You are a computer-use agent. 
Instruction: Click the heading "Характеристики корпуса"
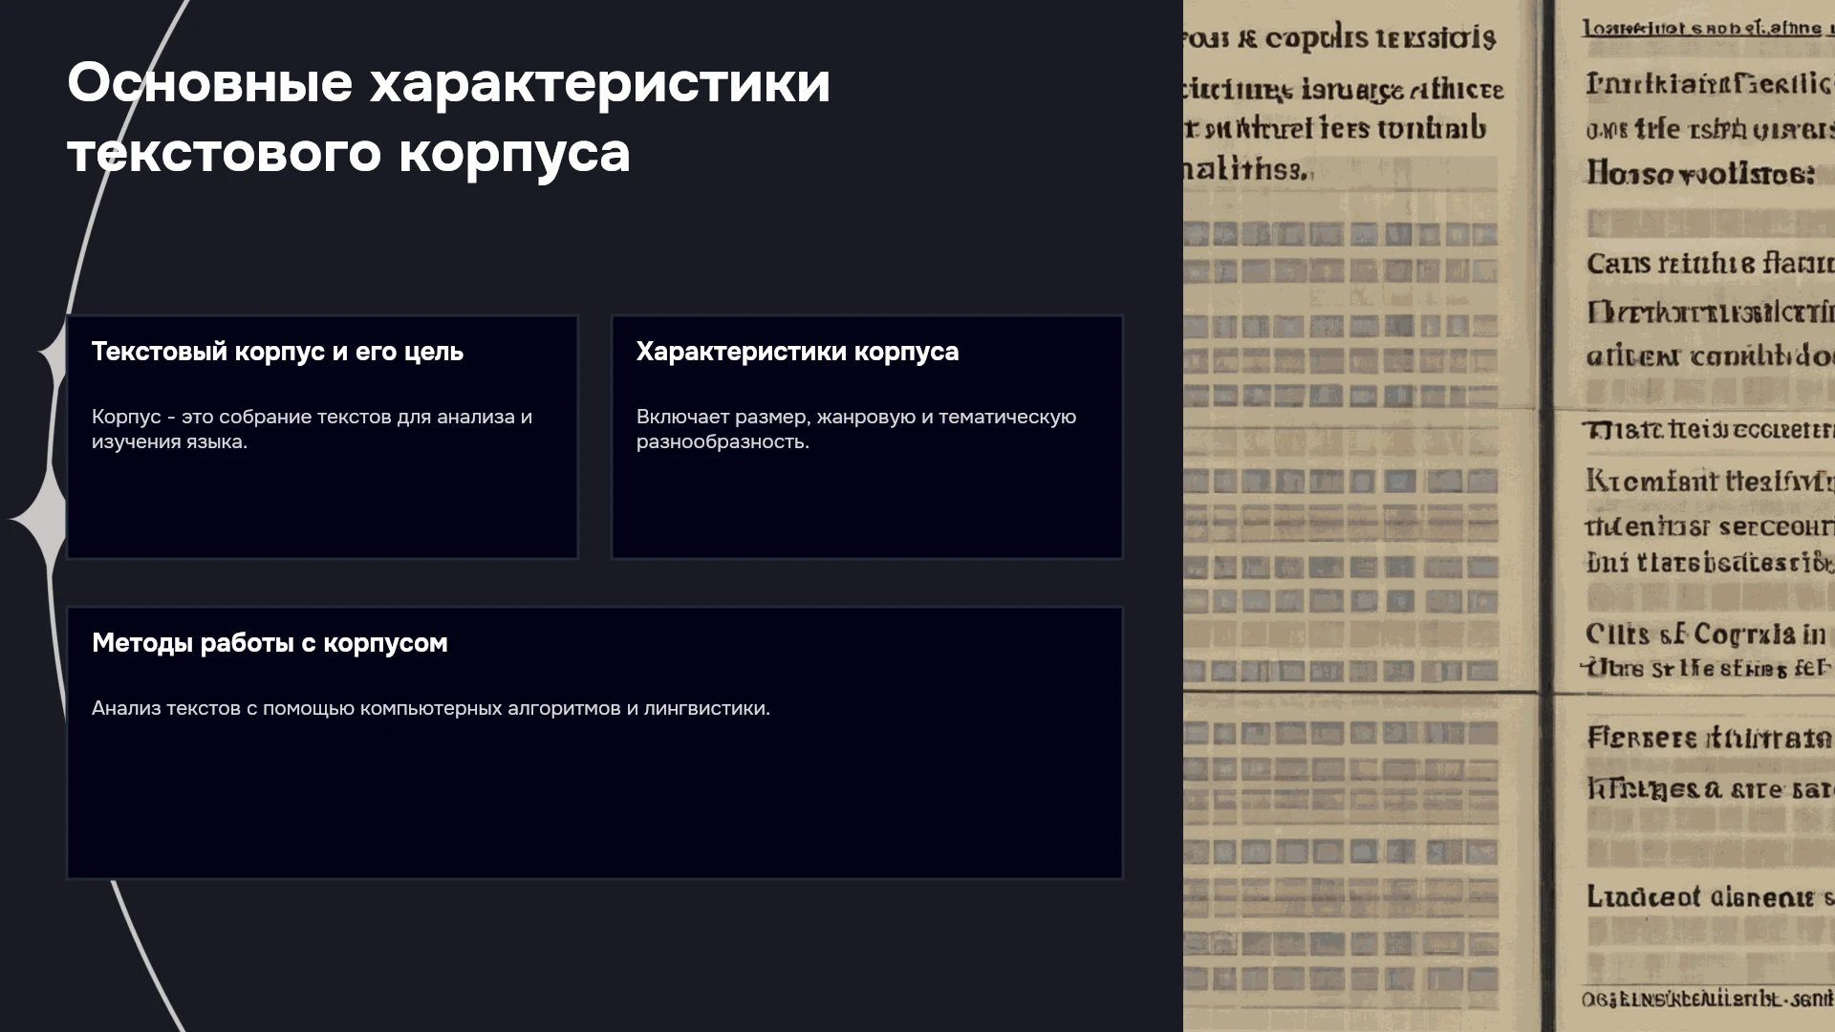[x=797, y=352]
